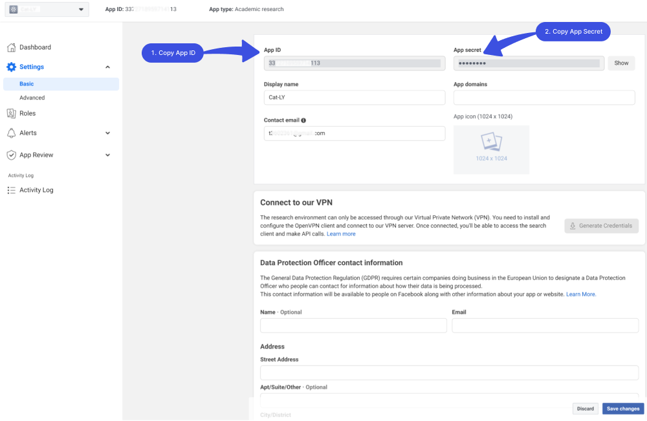This screenshot has height=421, width=647.
Task: Click the 'Data Protection Officer contact information' heading
Action: click(x=331, y=263)
